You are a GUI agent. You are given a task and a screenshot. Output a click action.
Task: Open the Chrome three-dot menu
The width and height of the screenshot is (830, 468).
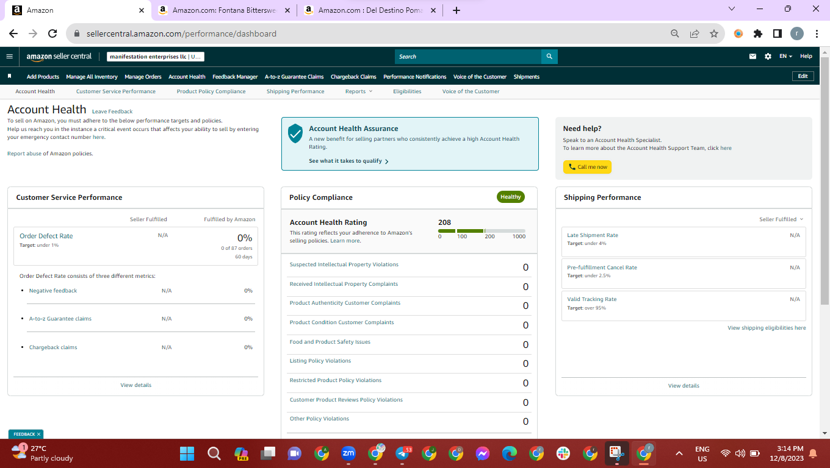coord(816,34)
